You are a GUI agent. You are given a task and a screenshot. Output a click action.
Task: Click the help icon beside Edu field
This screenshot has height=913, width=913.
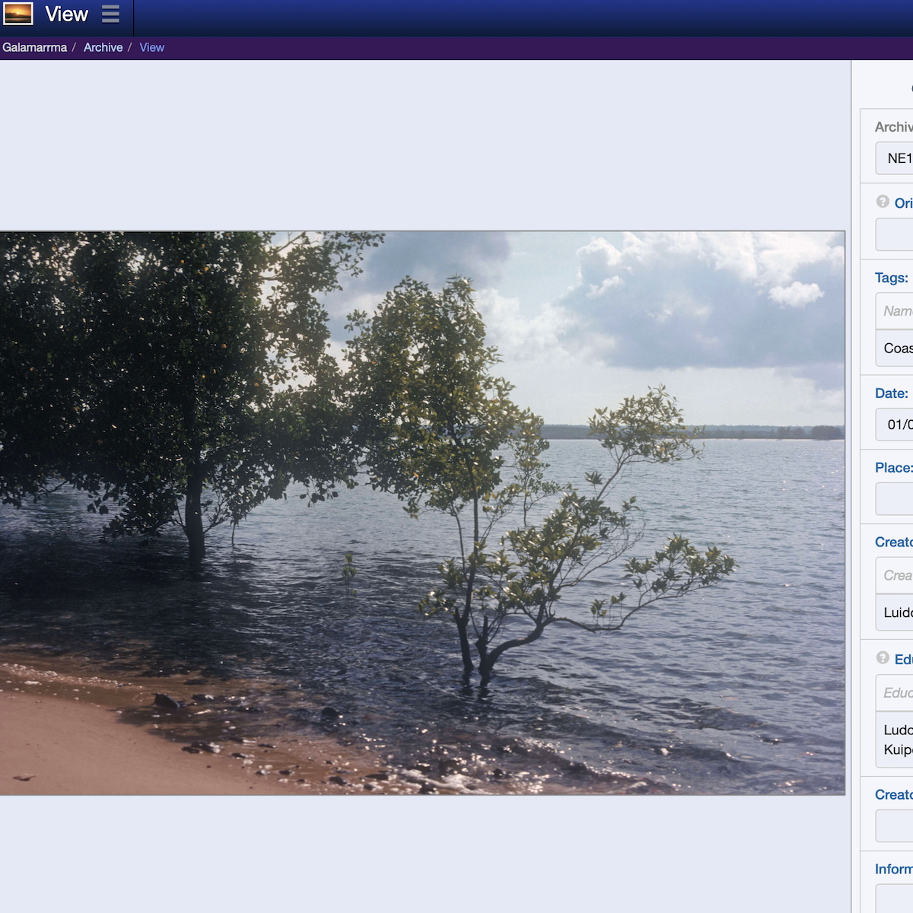[883, 658]
